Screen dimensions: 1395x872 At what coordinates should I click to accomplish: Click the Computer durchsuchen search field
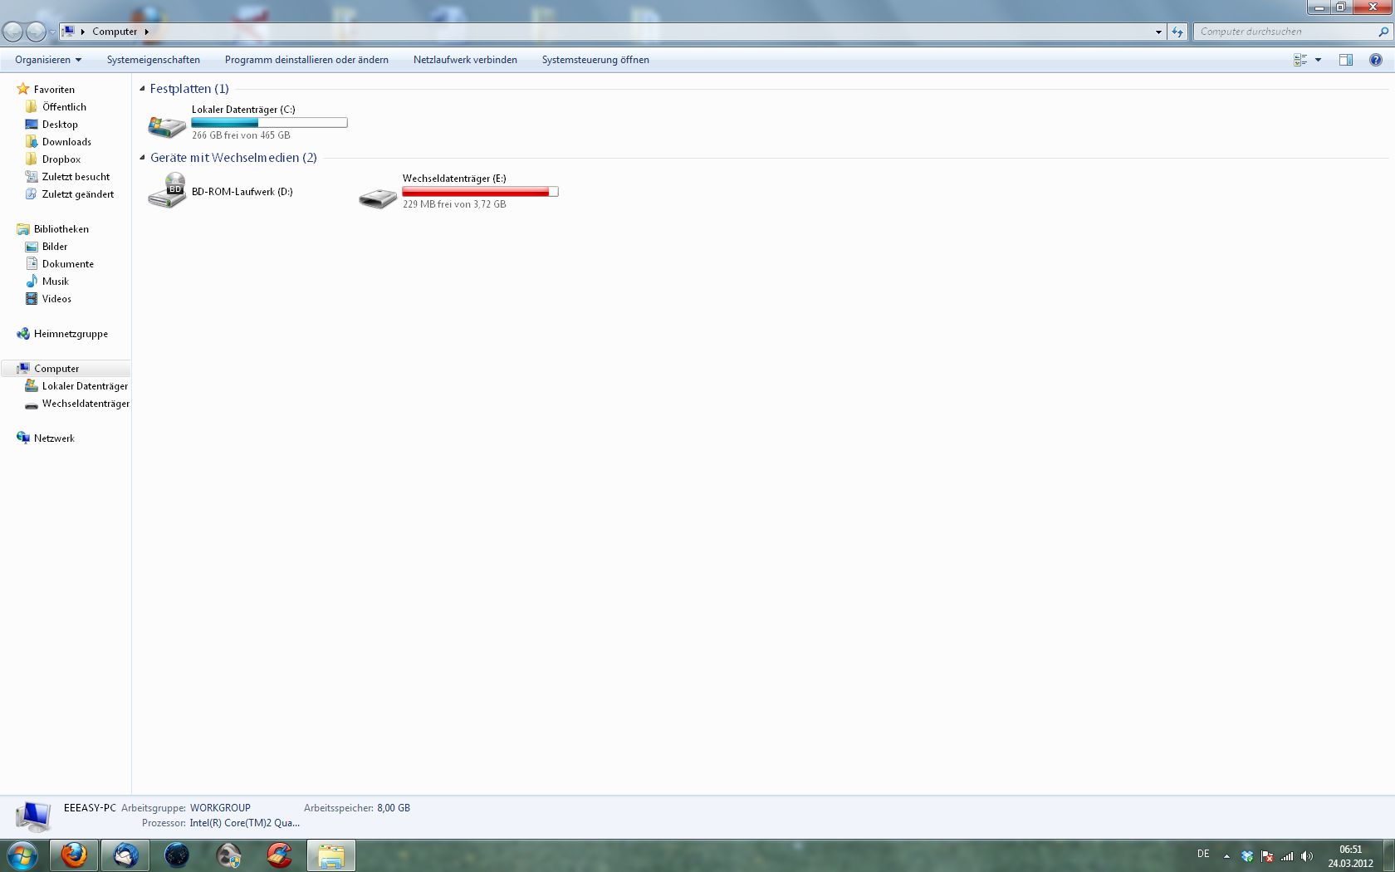pyautogui.click(x=1283, y=32)
